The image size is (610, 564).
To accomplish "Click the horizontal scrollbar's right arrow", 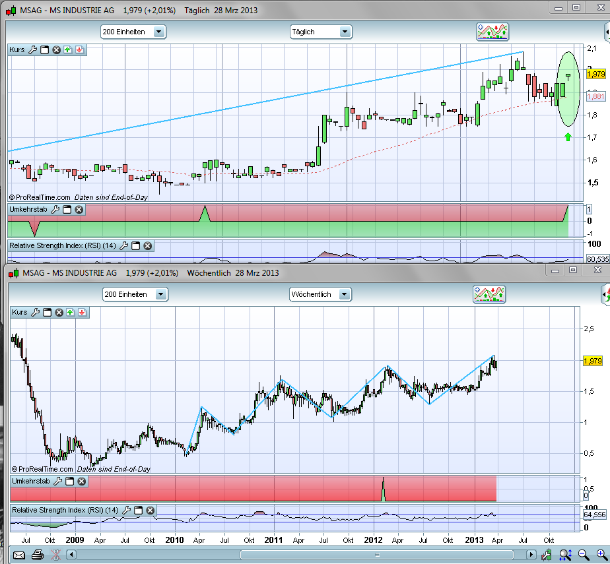I will point(531,555).
